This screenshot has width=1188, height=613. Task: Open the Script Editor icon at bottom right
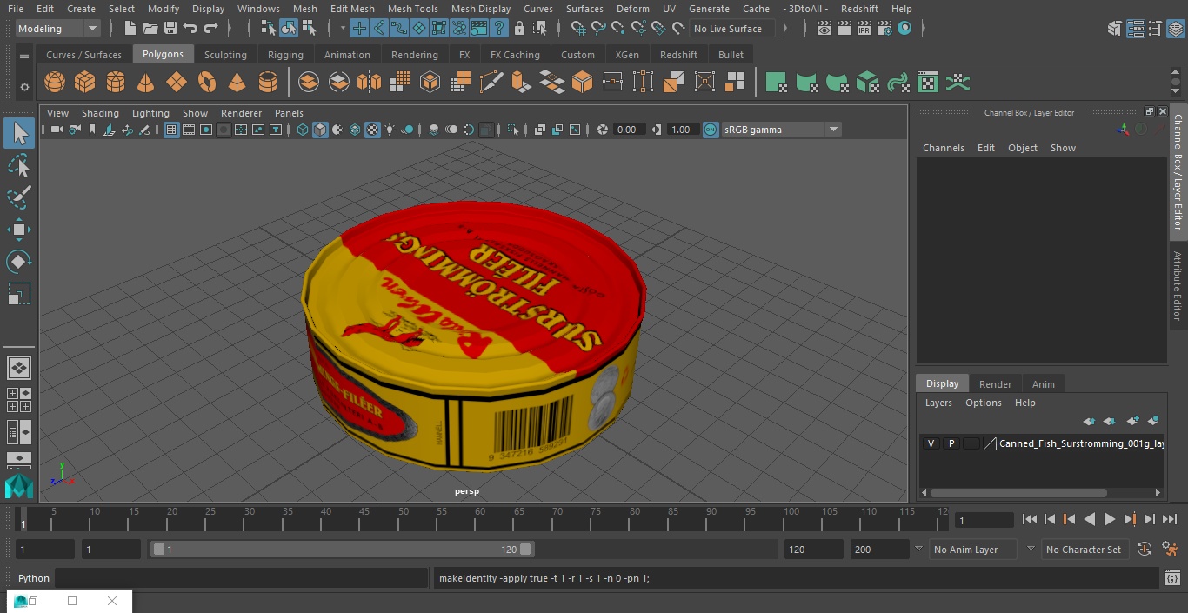pyautogui.click(x=1172, y=578)
